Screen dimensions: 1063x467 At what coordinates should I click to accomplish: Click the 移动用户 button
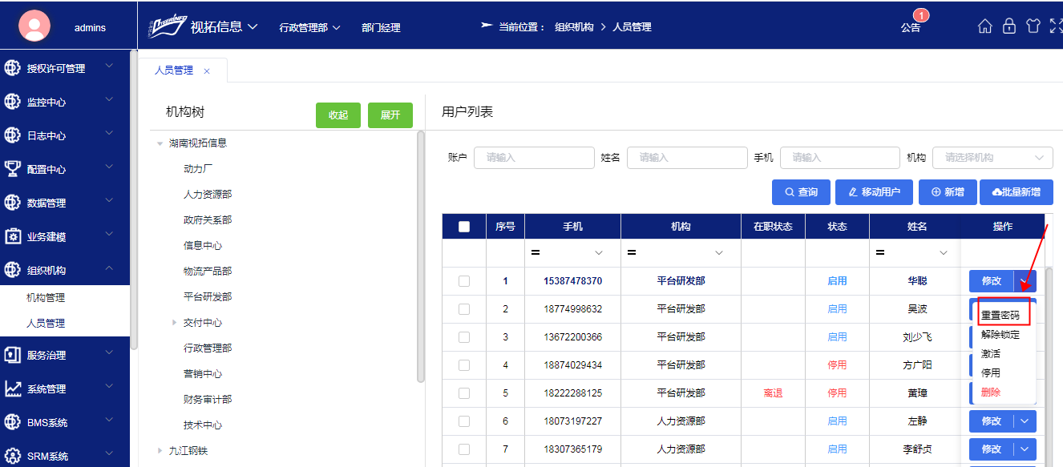coord(875,192)
